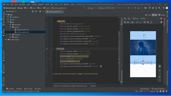
Task: Expand the drawable folder
Action: tap(10, 25)
